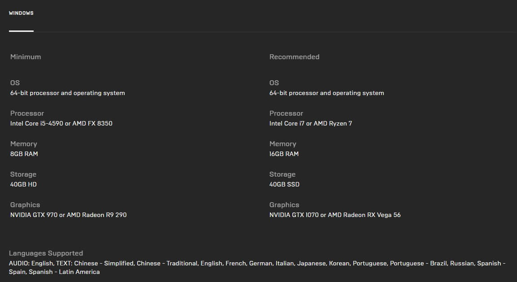The image size is (517, 282).
Task: Click the Intel Core i7 or AMD Ryzen 7 text
Action: [x=310, y=123]
